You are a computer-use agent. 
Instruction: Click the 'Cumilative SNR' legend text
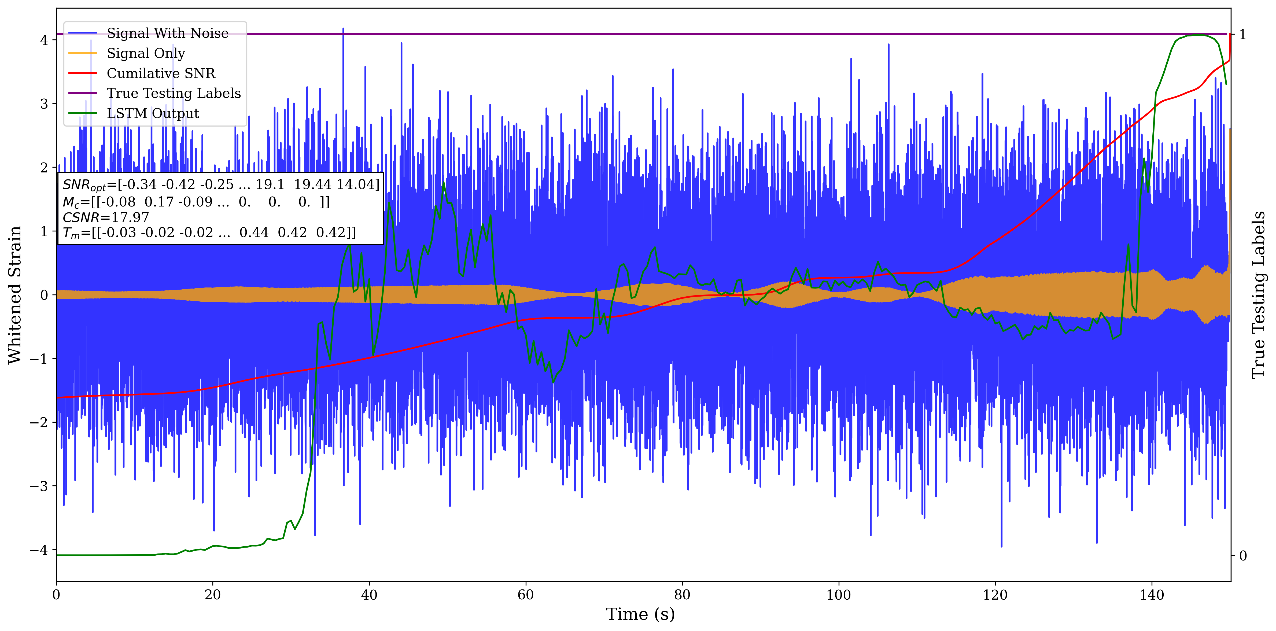pyautogui.click(x=161, y=73)
